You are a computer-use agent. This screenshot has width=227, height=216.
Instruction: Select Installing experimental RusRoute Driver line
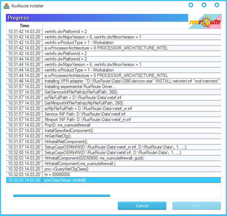click(113, 86)
